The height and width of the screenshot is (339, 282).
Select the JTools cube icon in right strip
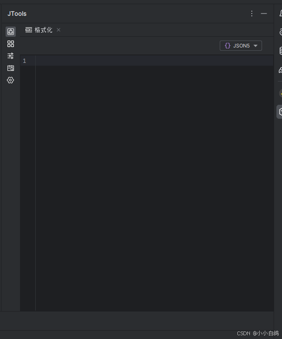point(280,112)
